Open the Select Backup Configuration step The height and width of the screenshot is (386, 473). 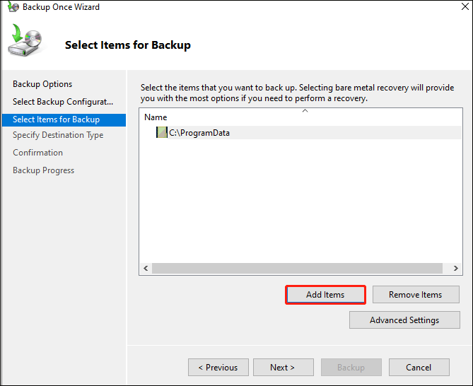click(62, 102)
